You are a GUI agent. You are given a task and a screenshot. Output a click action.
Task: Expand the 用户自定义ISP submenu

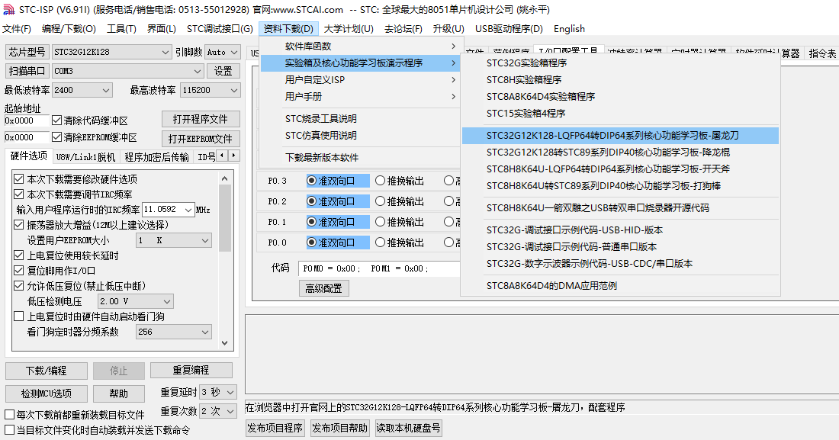click(x=359, y=80)
